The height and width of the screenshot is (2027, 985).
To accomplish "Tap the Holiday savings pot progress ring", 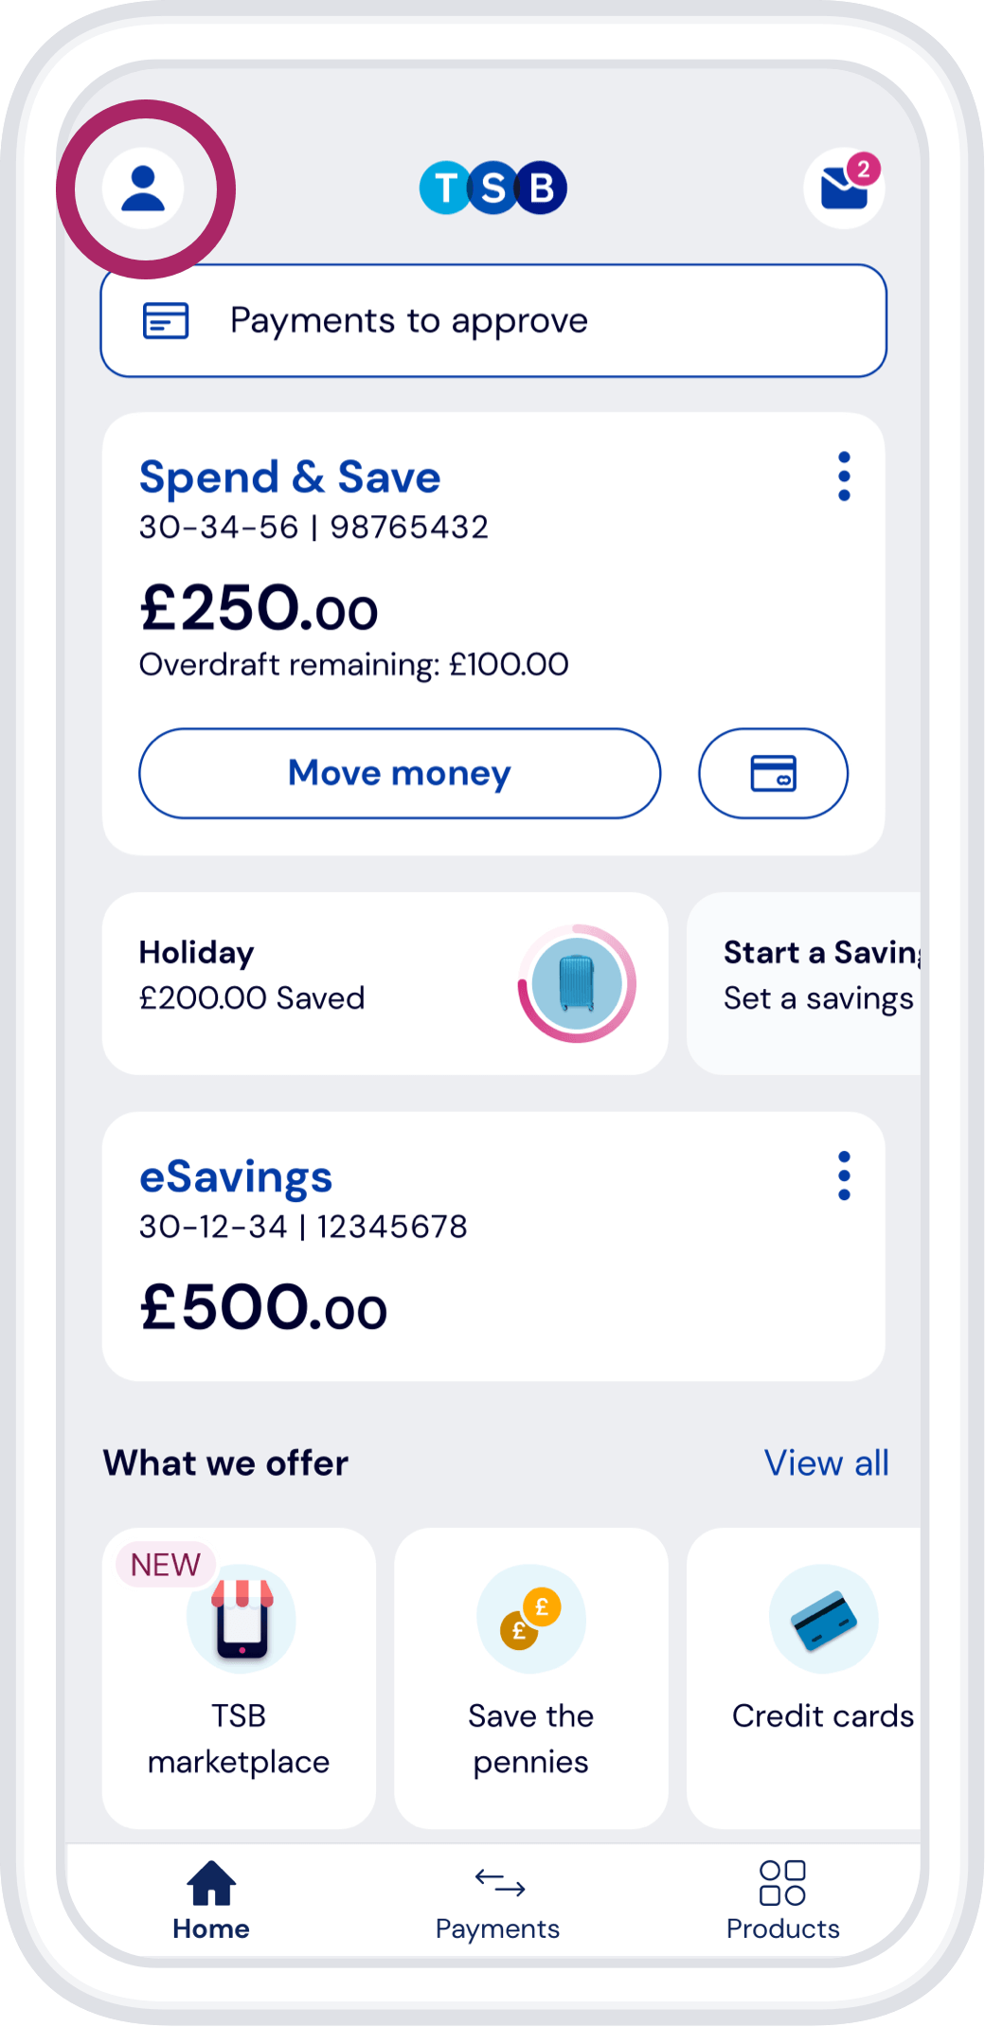I will 577,983.
